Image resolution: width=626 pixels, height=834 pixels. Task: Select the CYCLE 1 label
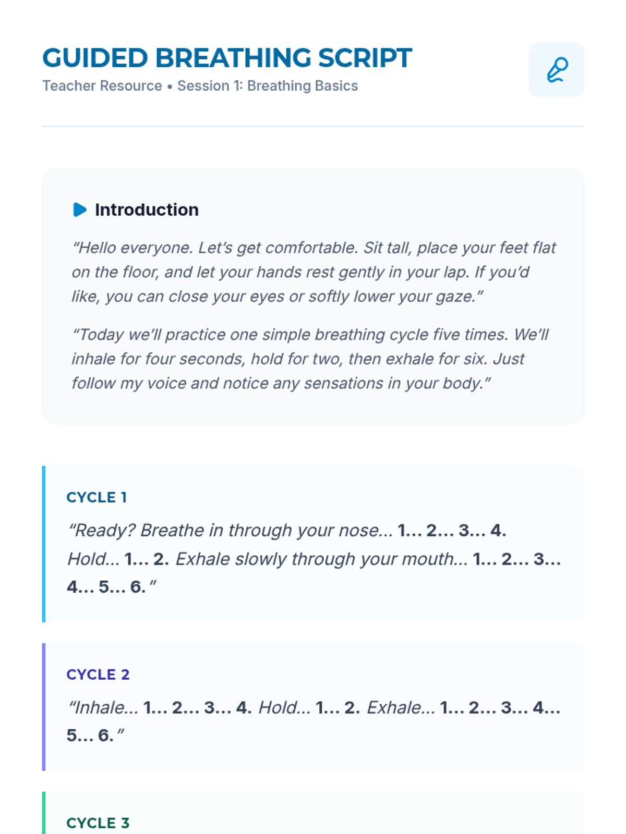click(97, 497)
